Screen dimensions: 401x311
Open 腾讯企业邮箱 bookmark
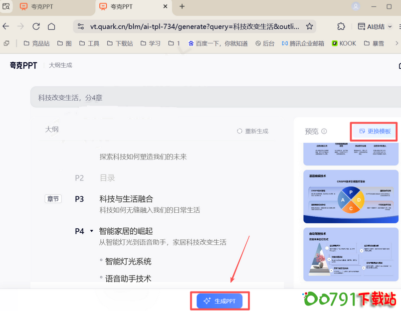point(303,43)
